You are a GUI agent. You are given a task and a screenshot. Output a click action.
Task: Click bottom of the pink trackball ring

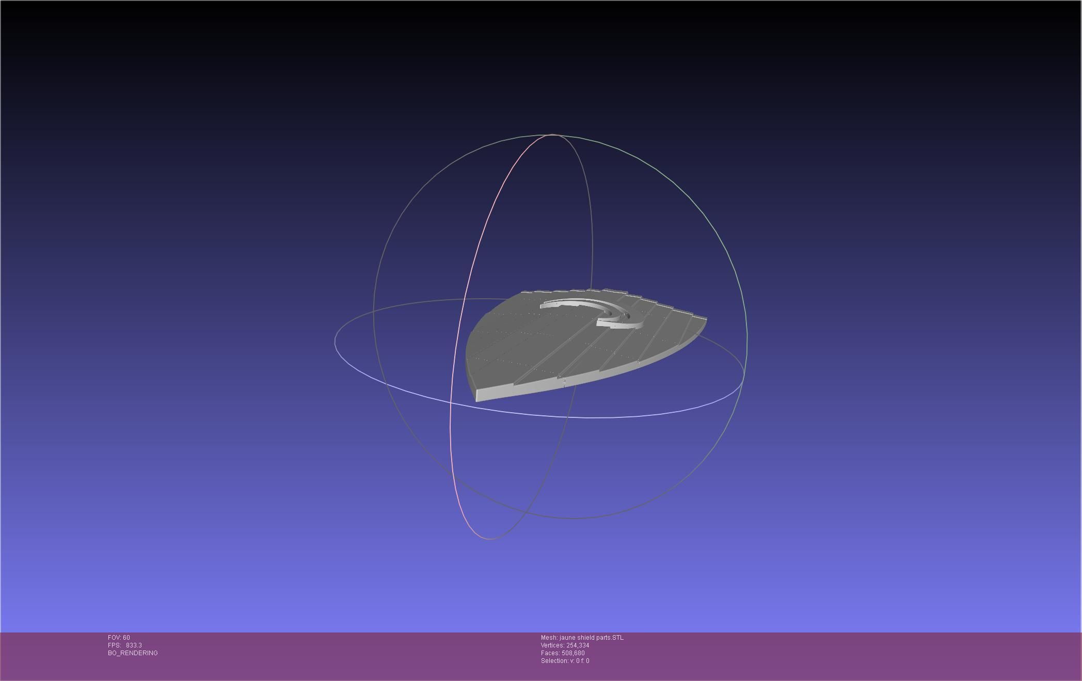489,539
